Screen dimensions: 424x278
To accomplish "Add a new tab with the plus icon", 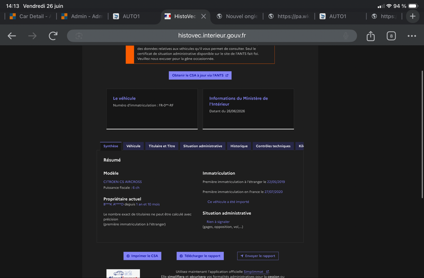I will click(x=412, y=16).
